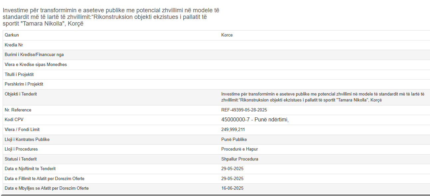Select reference number REF-49399-05-28-2025

click(x=244, y=110)
